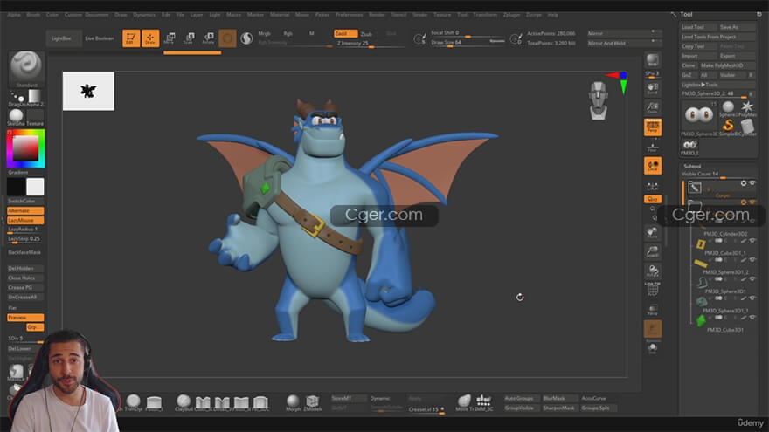Toggle Zadd sculpt mode
The width and height of the screenshot is (769, 432).
(345, 33)
